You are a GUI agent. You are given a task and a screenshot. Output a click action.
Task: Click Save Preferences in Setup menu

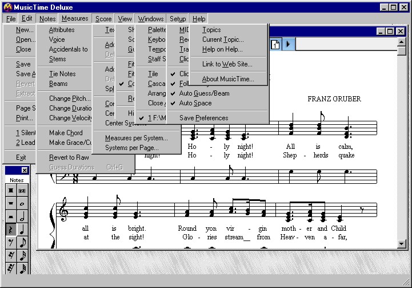203,118
